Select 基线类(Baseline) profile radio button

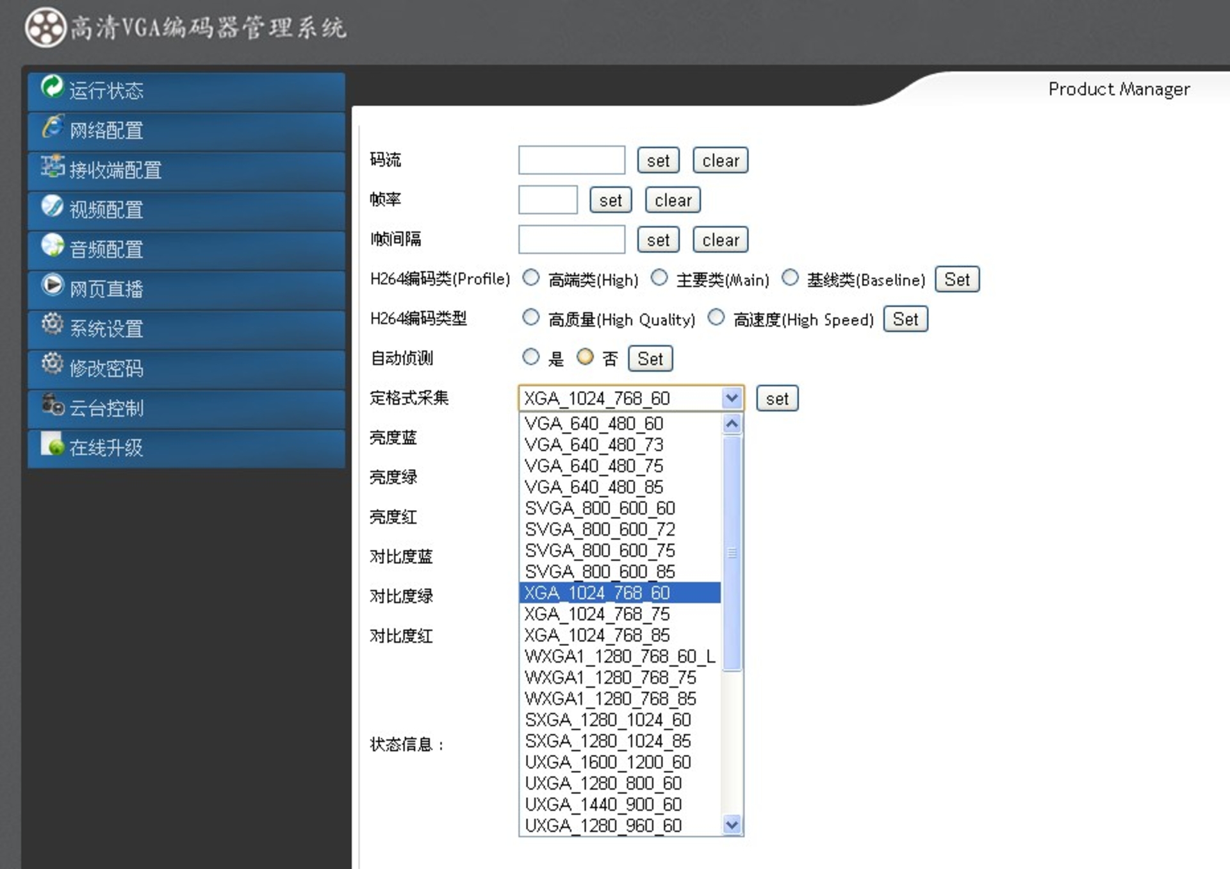click(790, 277)
